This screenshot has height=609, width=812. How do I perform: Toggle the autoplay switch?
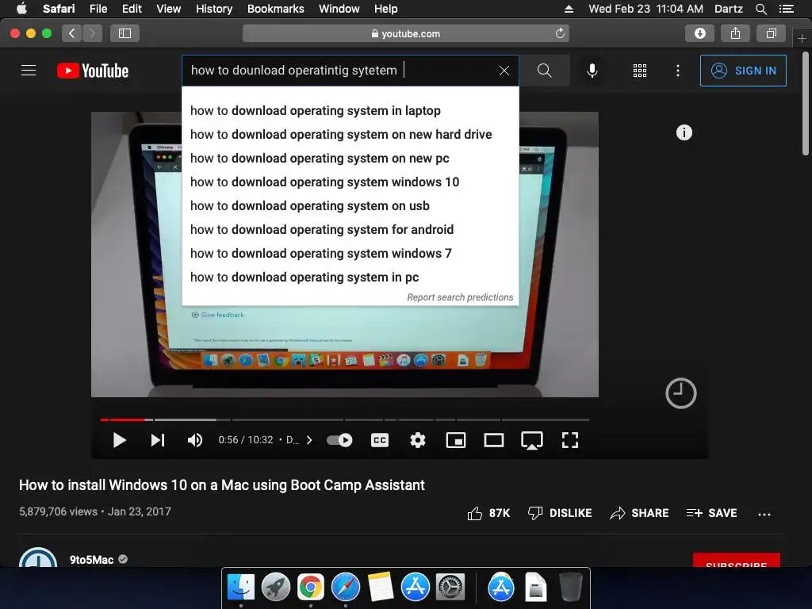(339, 440)
